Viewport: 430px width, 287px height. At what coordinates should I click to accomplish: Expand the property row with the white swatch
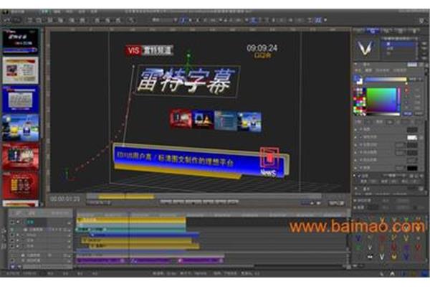tap(356, 137)
